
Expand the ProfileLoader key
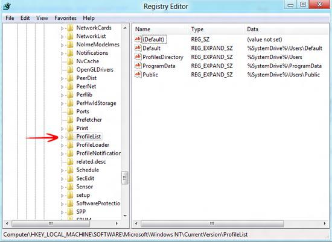[62, 145]
